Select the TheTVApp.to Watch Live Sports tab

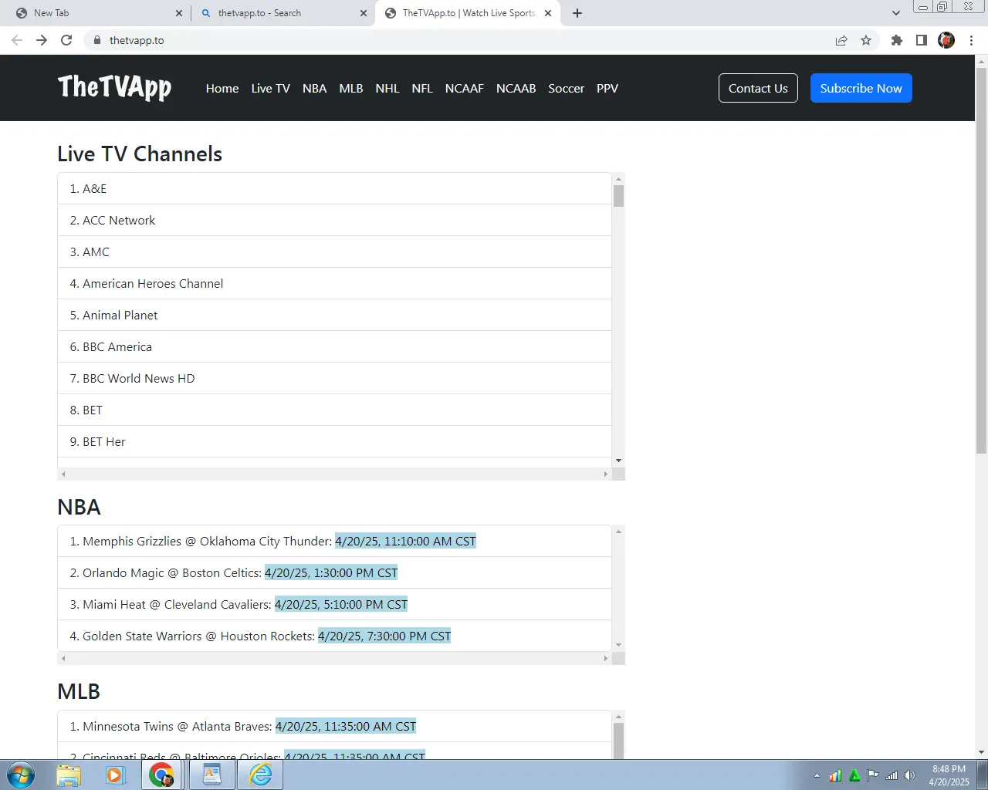pos(468,13)
